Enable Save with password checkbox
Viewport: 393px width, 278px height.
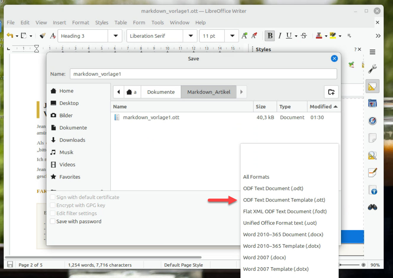[53, 221]
